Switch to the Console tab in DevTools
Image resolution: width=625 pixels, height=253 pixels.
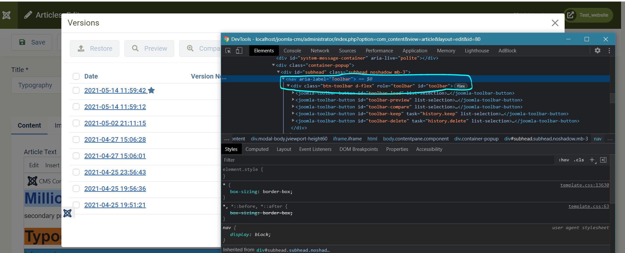pyautogui.click(x=292, y=51)
